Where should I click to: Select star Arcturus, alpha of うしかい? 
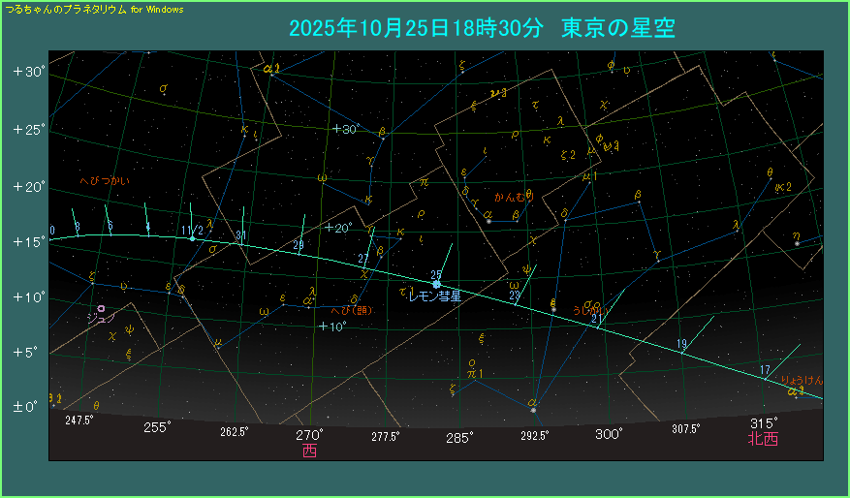tap(533, 409)
